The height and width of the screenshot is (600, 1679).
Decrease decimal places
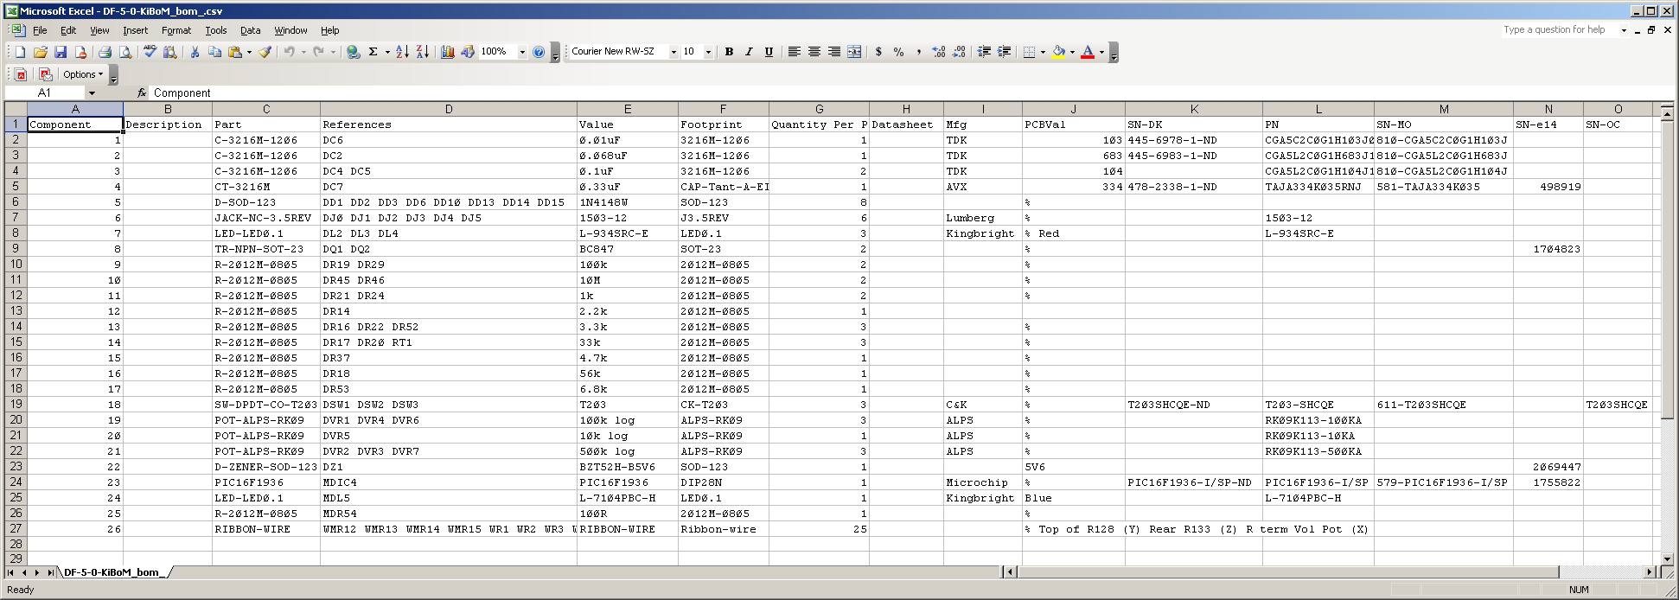959,52
